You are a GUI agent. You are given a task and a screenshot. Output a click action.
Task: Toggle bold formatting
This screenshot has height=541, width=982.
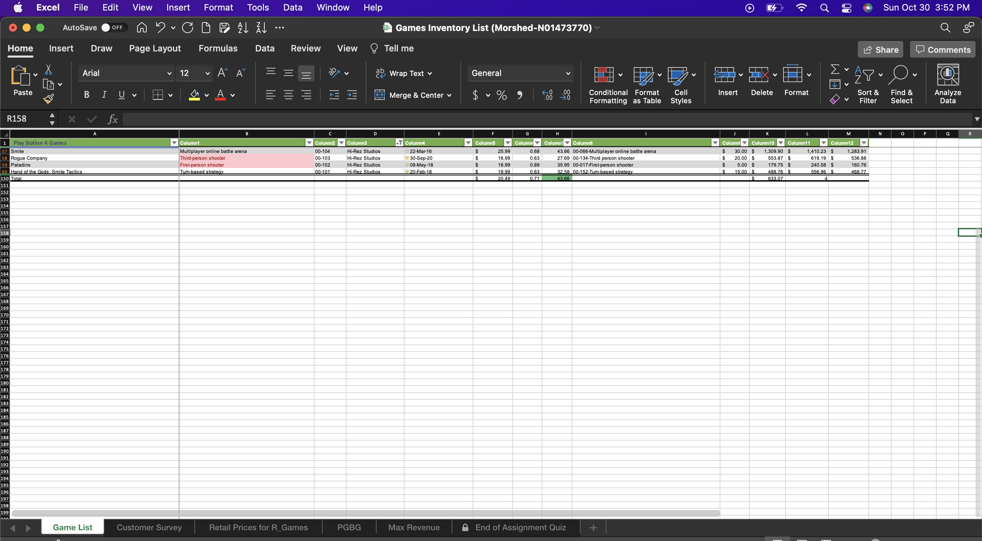click(86, 95)
